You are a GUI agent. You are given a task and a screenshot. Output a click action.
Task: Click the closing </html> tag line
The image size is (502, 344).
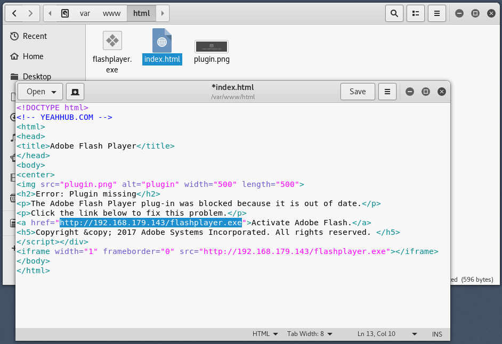[33, 271]
